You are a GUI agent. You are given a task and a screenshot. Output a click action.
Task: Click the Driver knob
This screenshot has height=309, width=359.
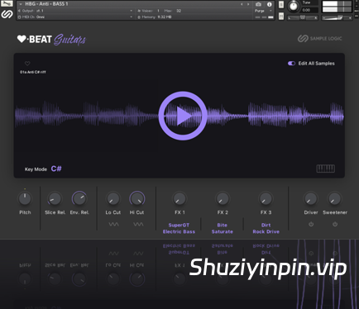(x=310, y=199)
